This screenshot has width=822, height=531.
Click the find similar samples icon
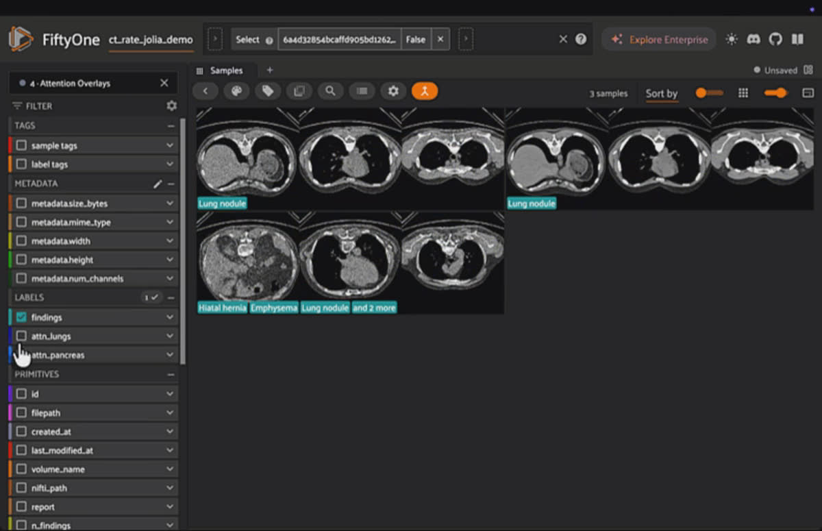299,91
